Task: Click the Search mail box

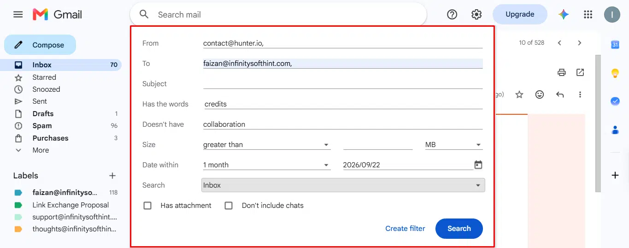Action: click(278, 15)
